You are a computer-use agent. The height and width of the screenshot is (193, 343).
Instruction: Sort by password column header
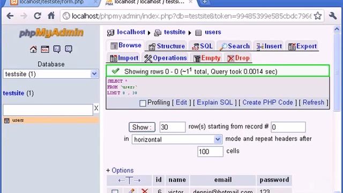(x=274, y=180)
